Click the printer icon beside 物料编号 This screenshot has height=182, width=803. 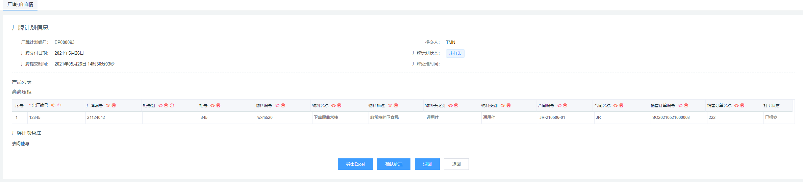pyautogui.click(x=283, y=106)
